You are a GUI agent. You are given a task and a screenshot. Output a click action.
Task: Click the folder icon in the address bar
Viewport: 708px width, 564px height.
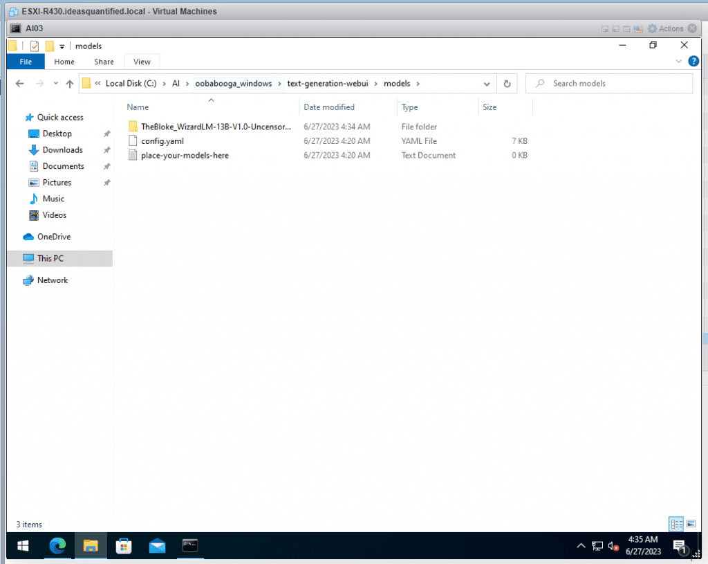(x=86, y=84)
